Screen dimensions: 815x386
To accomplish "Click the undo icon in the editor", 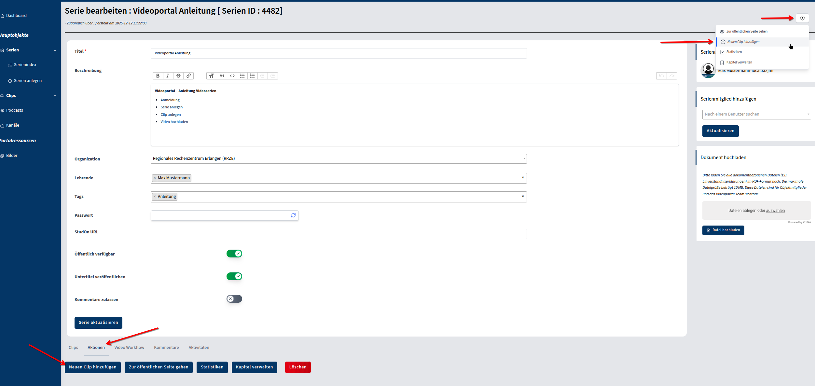I will (661, 76).
